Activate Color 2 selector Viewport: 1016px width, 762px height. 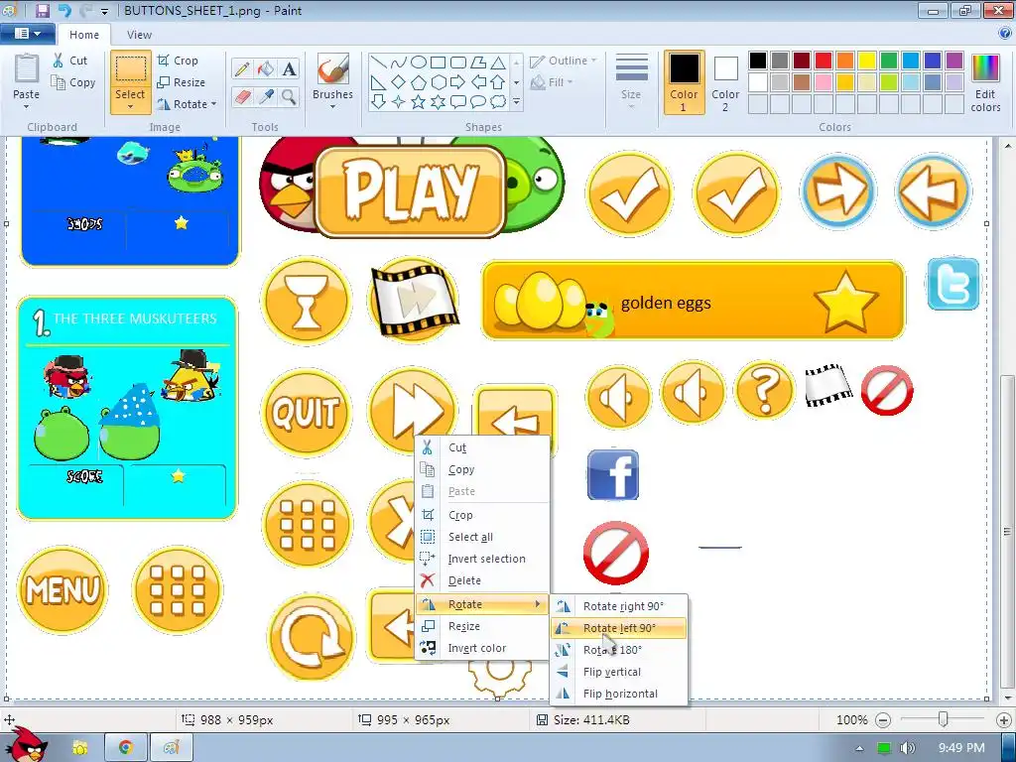point(725,82)
